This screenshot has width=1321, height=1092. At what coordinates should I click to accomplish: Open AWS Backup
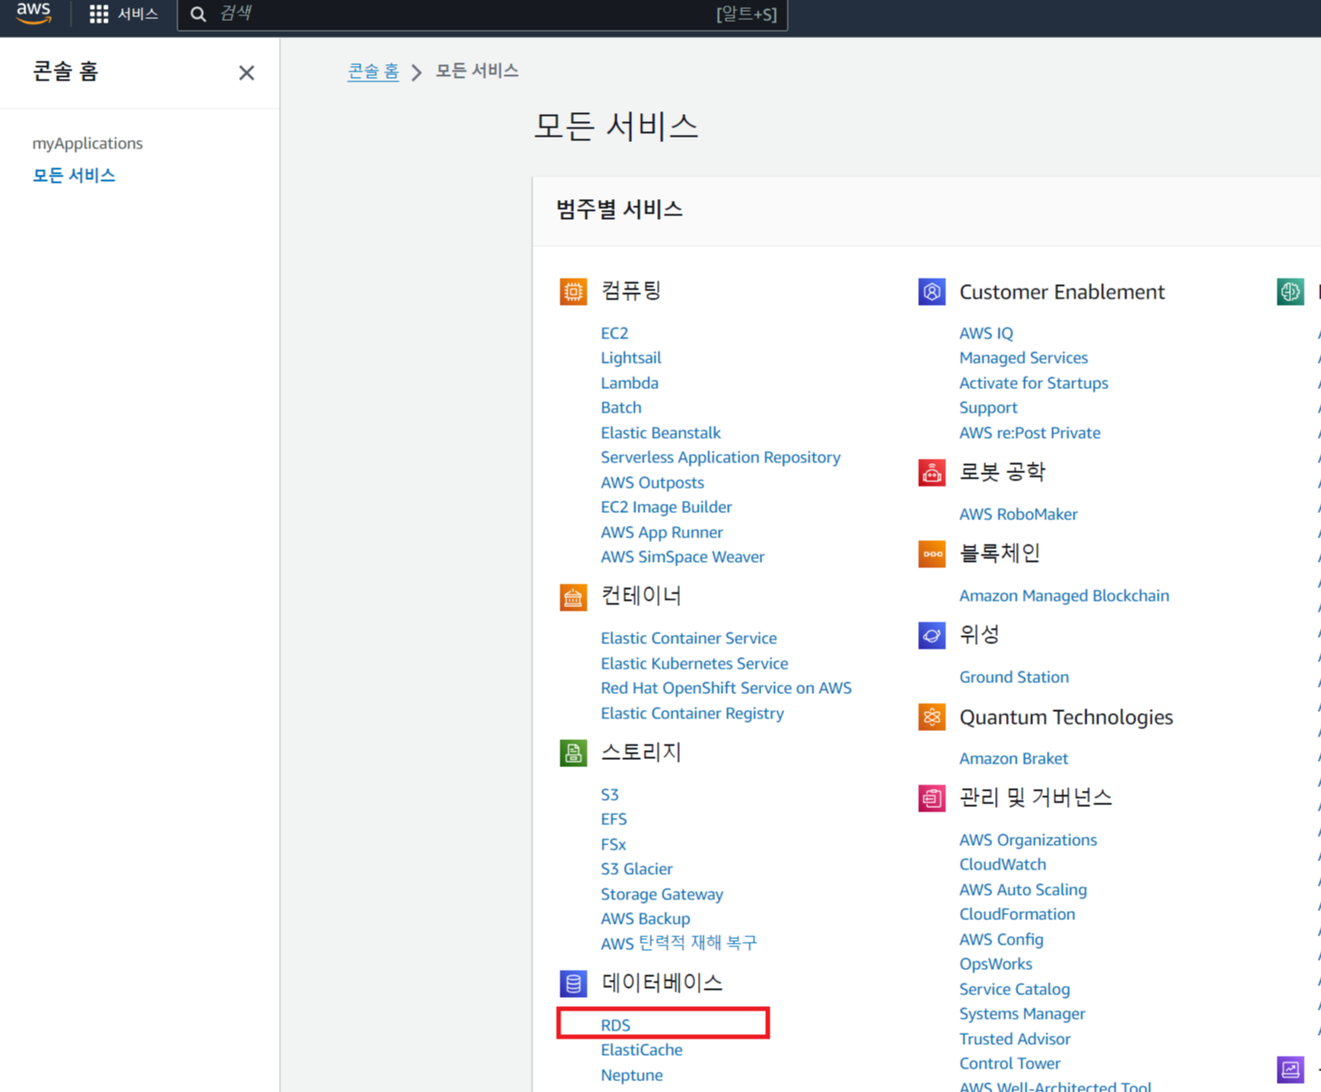(645, 918)
